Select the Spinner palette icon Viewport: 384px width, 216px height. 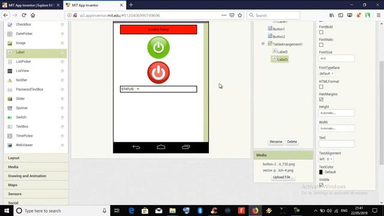point(10,108)
